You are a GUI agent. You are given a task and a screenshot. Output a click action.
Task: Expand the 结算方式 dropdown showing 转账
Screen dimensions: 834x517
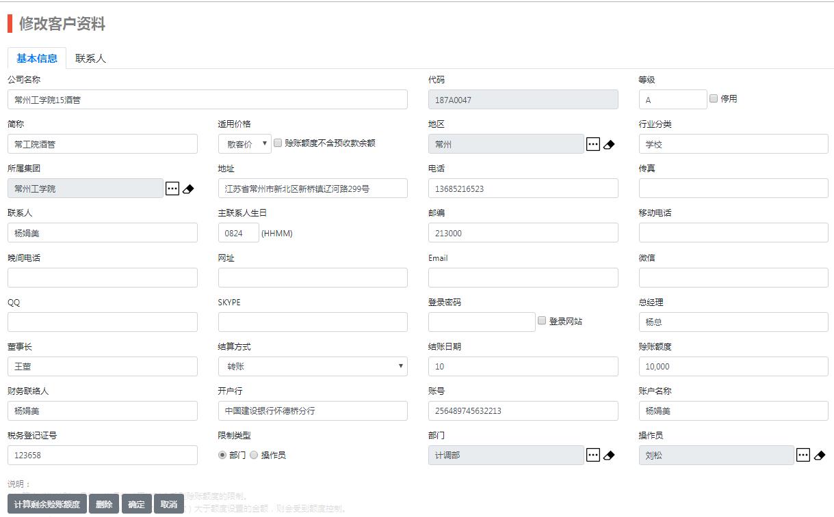point(313,366)
